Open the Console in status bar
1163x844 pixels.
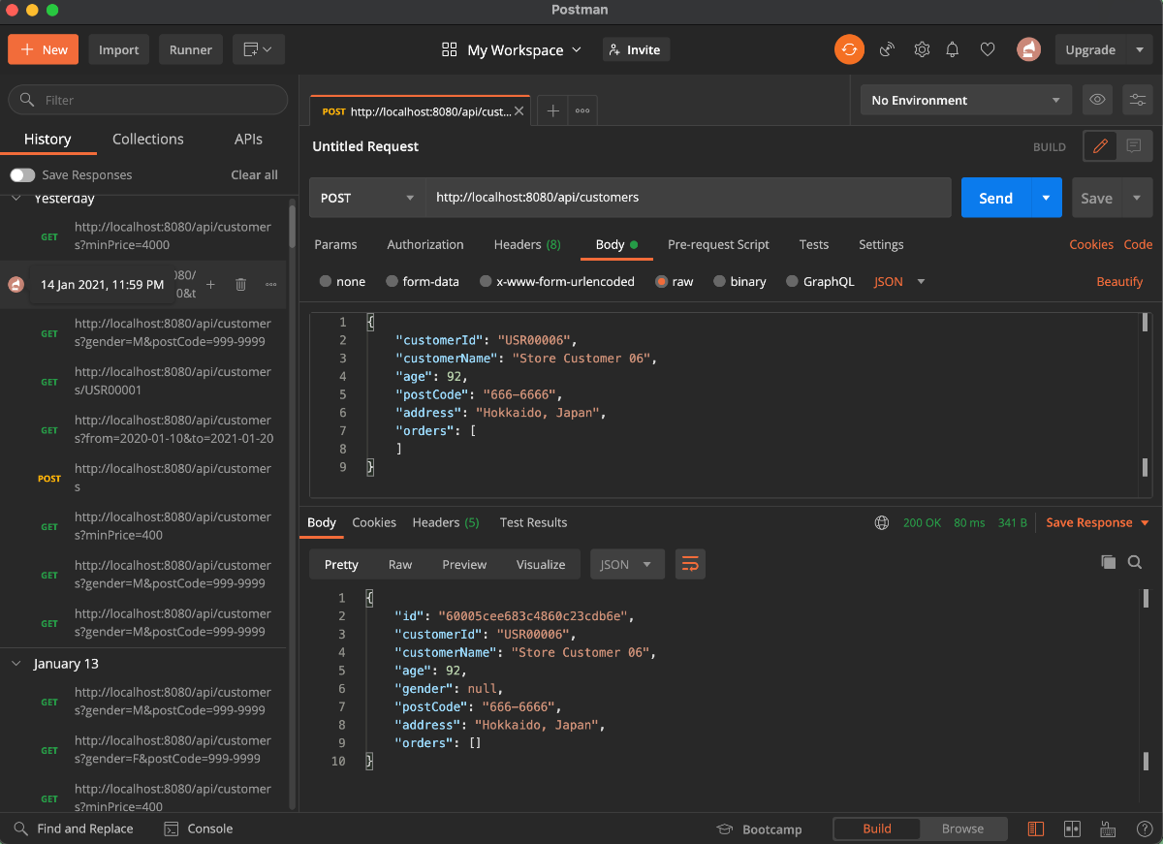click(199, 828)
